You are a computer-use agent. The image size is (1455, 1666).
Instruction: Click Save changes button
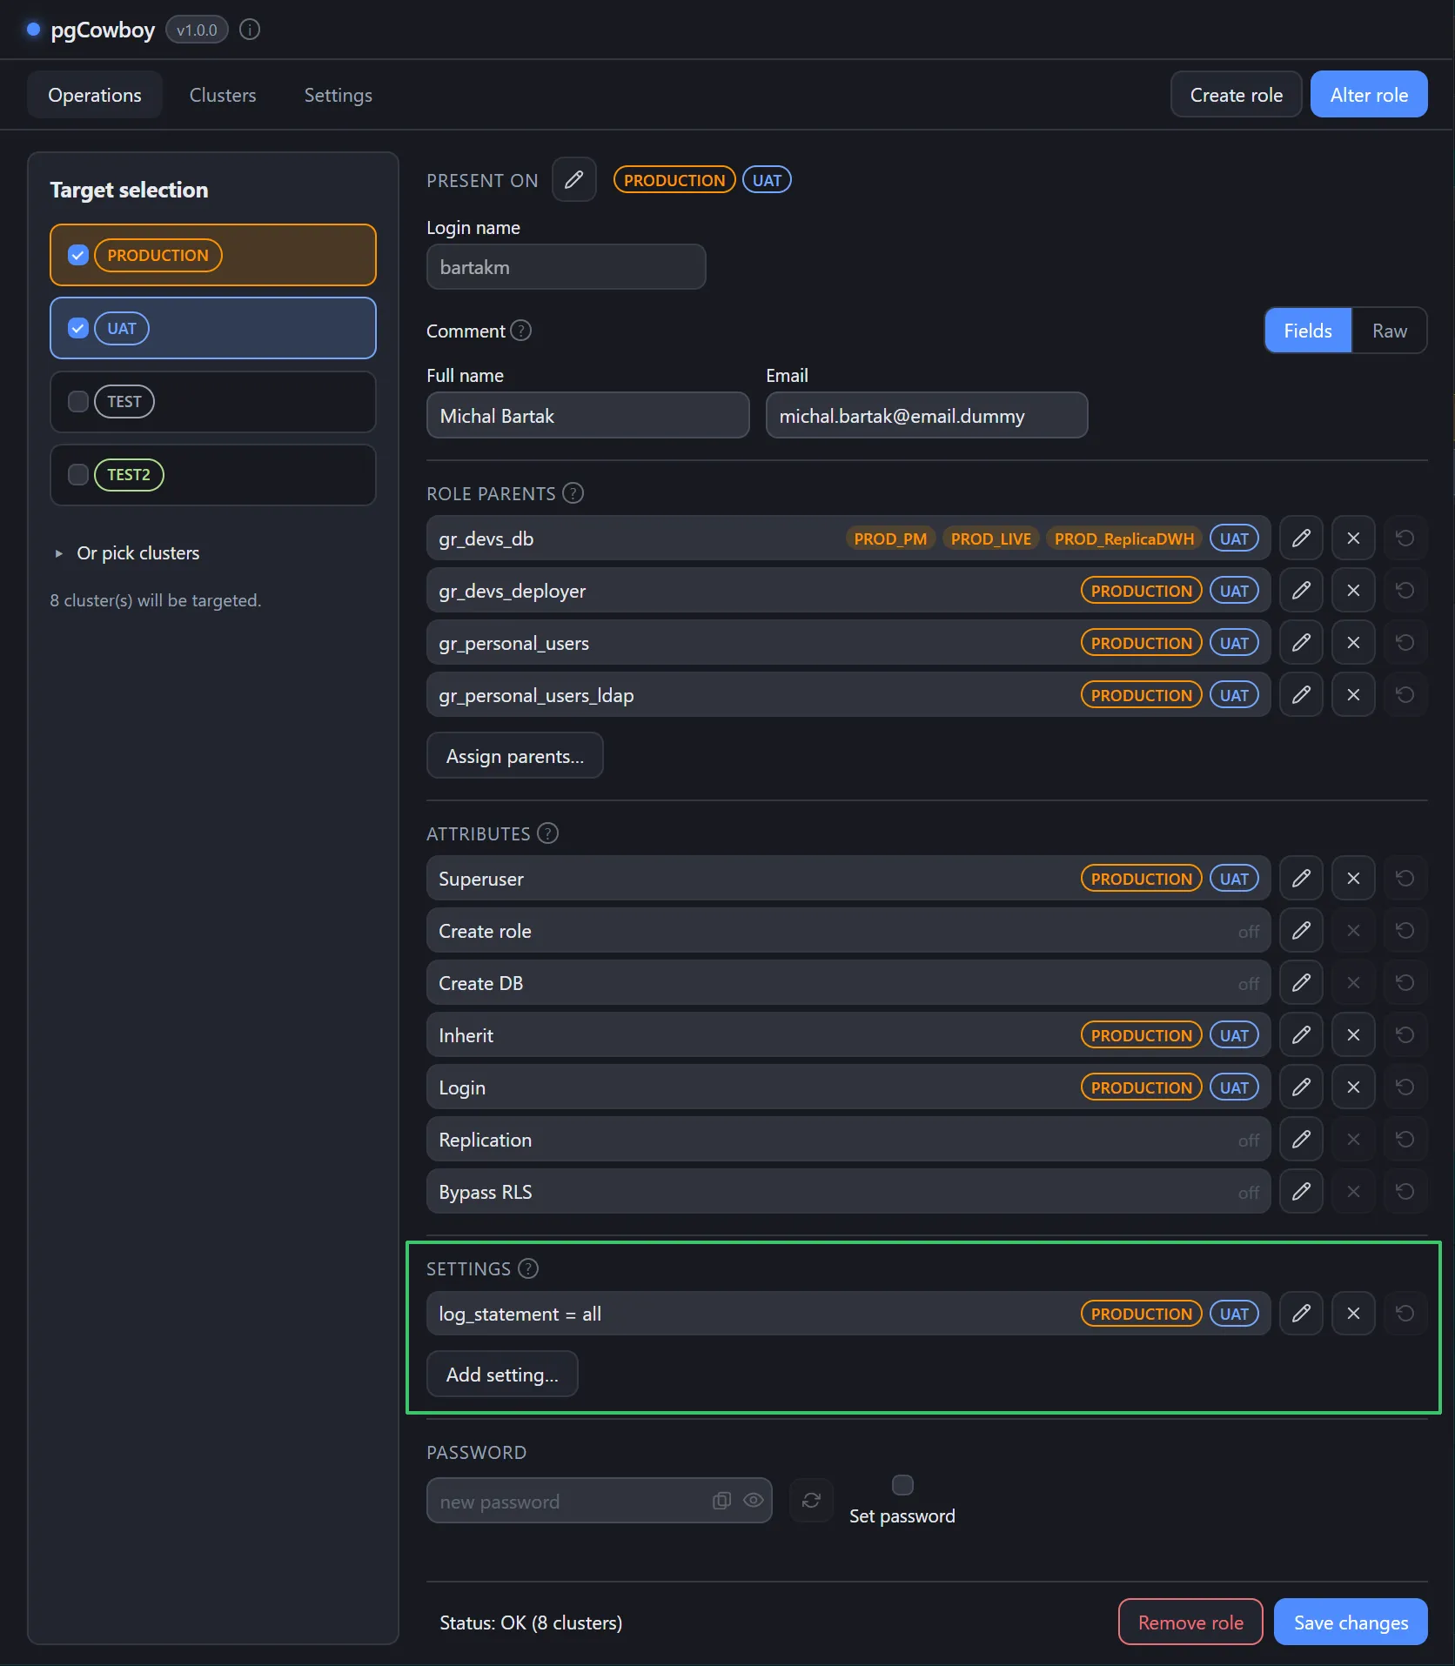[1351, 1623]
